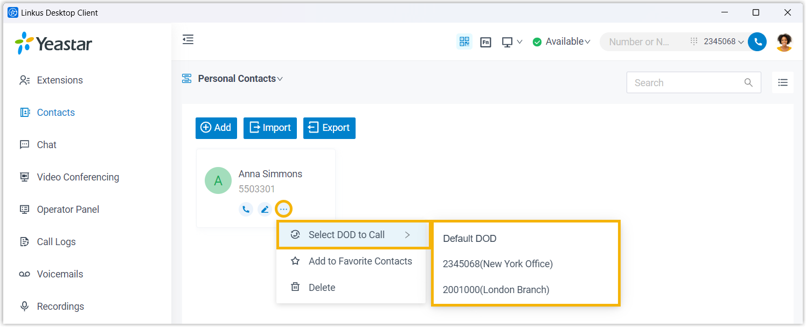Screen dimensions: 806x327
Task: Switch to list view with list icon
Action: tap(783, 83)
